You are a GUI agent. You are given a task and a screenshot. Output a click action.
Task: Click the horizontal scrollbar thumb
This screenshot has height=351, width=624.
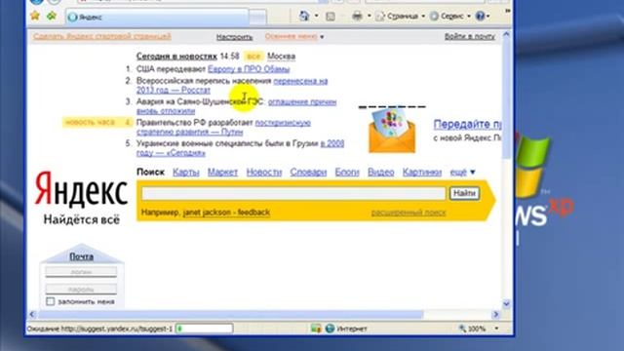click(231, 314)
